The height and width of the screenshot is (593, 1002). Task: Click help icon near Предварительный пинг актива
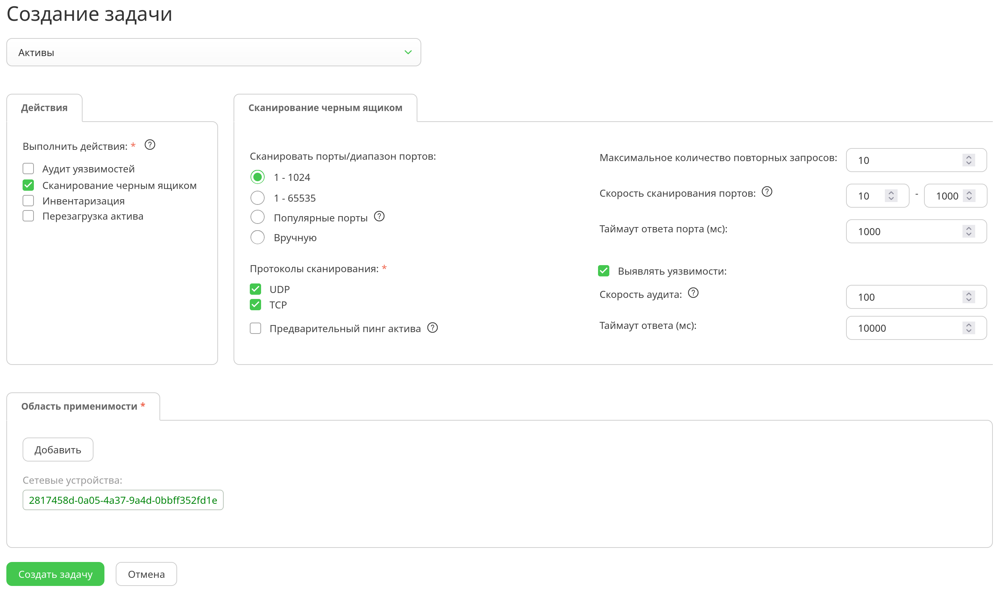(432, 328)
